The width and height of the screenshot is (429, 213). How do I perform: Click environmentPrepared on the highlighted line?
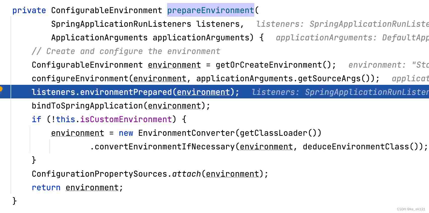(x=126, y=92)
